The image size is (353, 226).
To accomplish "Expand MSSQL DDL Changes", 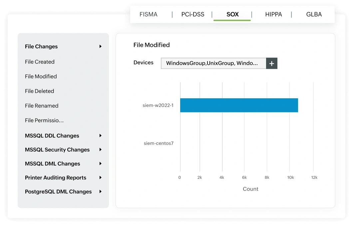I will pos(52,135).
